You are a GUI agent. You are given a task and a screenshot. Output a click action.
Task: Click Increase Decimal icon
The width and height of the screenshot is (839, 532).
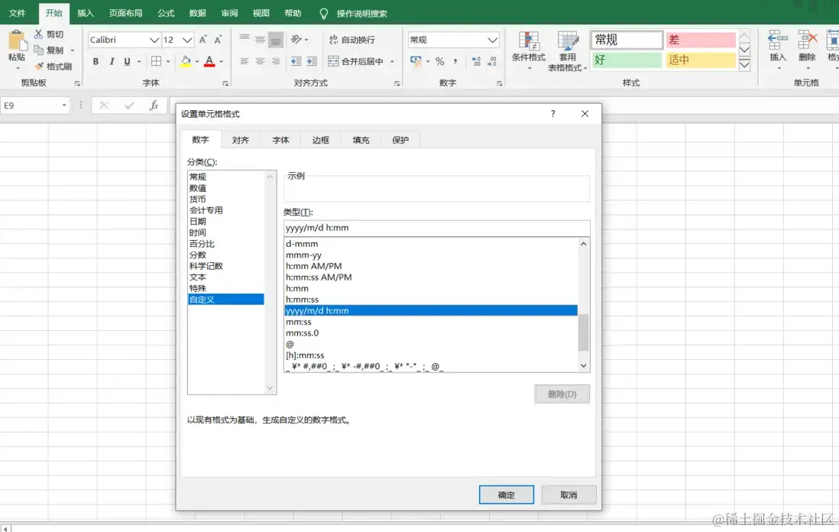coord(476,62)
